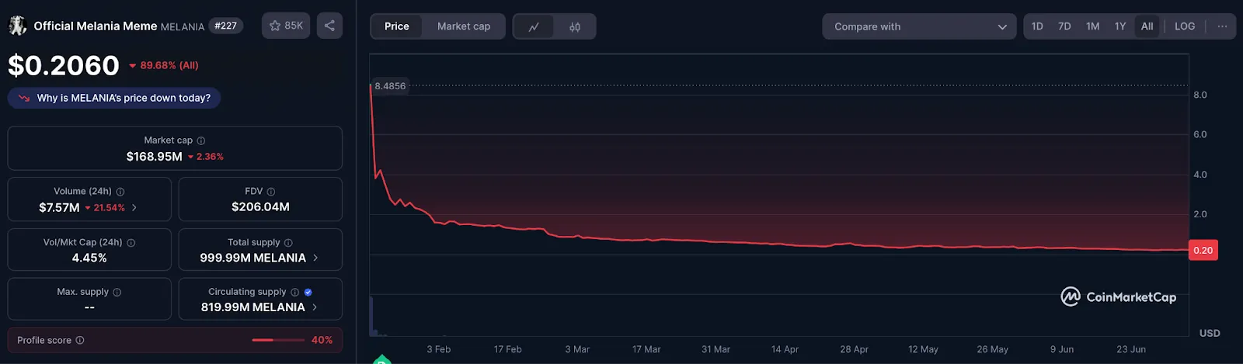Click the 17 Mar date on chart axis
This screenshot has width=1243, height=364.
click(646, 349)
